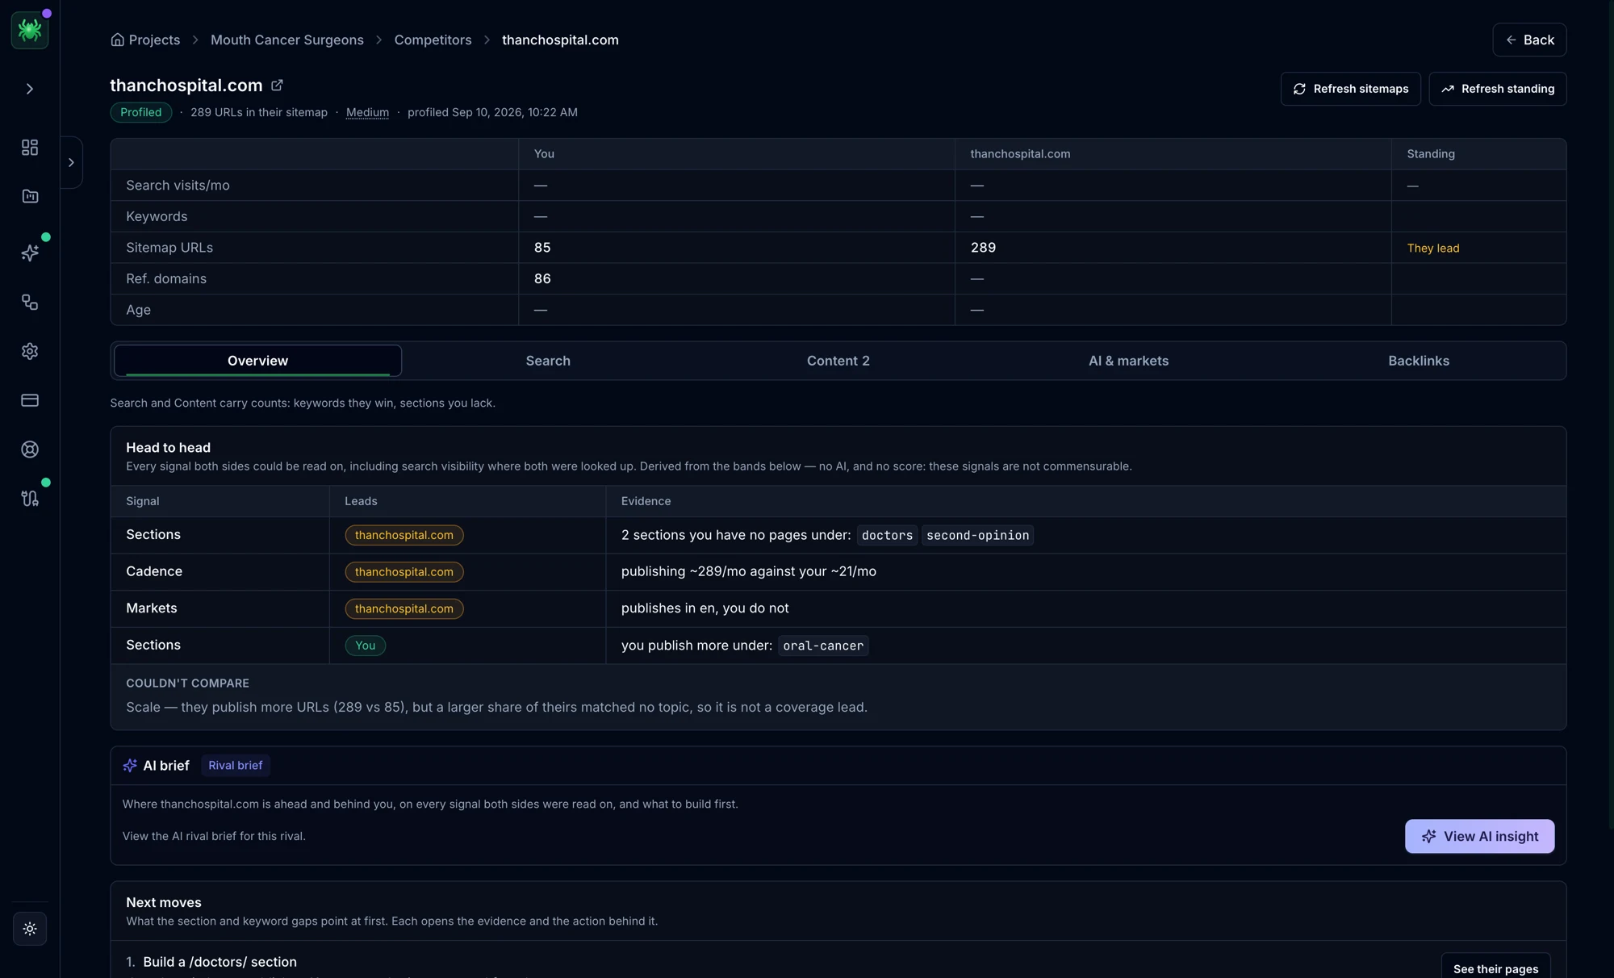Click the 'doctors' section tag
The image size is (1614, 978).
[x=887, y=535]
